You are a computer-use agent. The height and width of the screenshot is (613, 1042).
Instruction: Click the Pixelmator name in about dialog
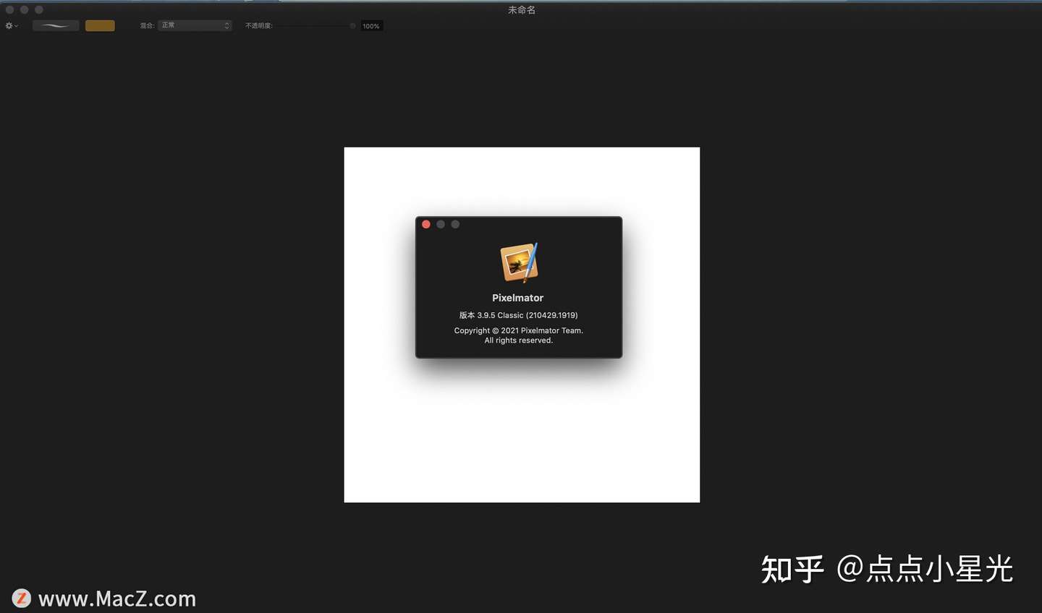tap(517, 298)
